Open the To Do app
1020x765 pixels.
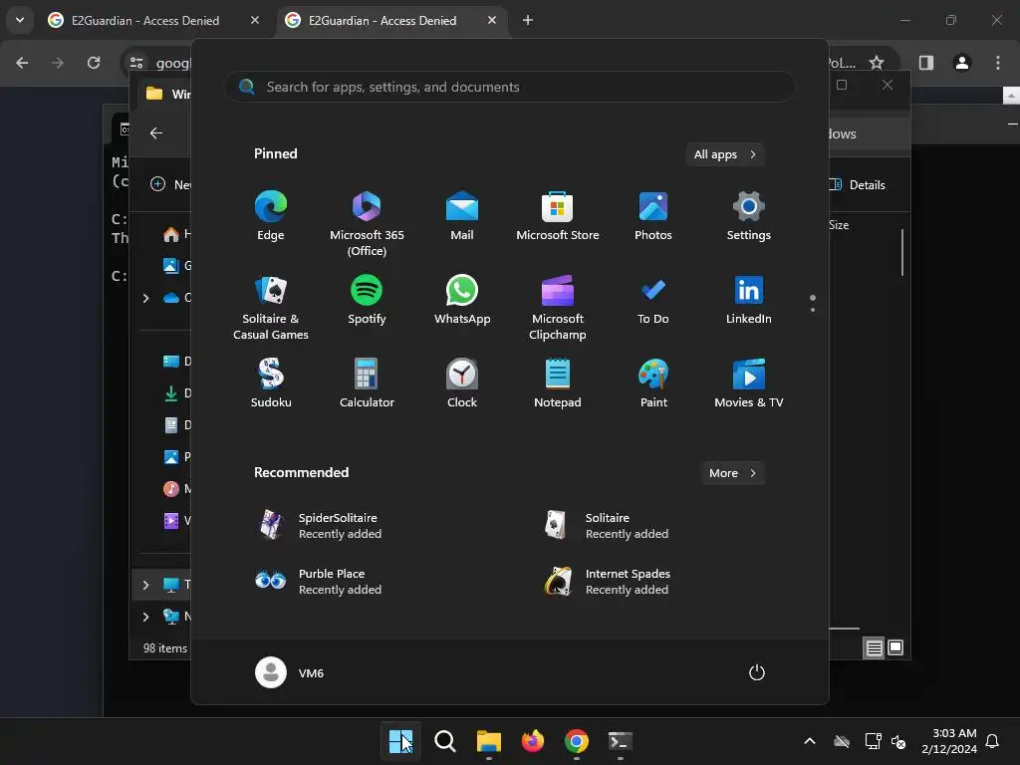pos(653,300)
